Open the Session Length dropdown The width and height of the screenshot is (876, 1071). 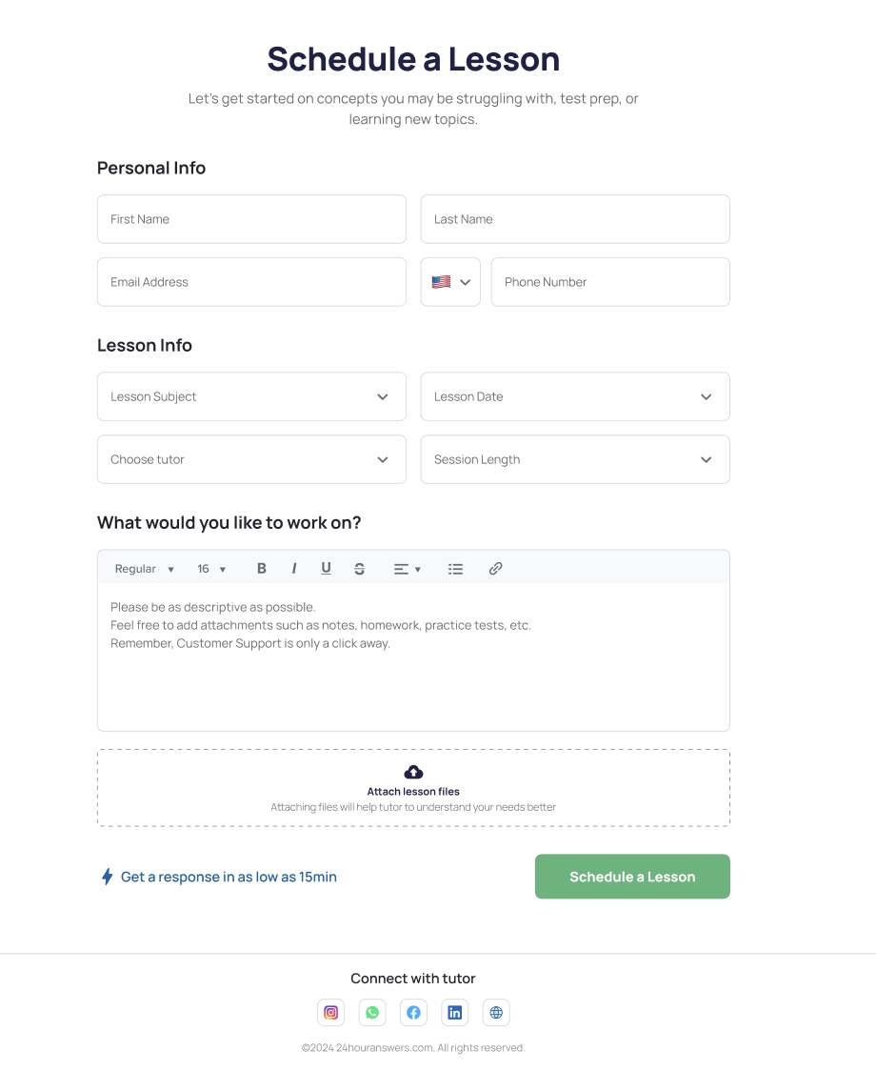575,459
